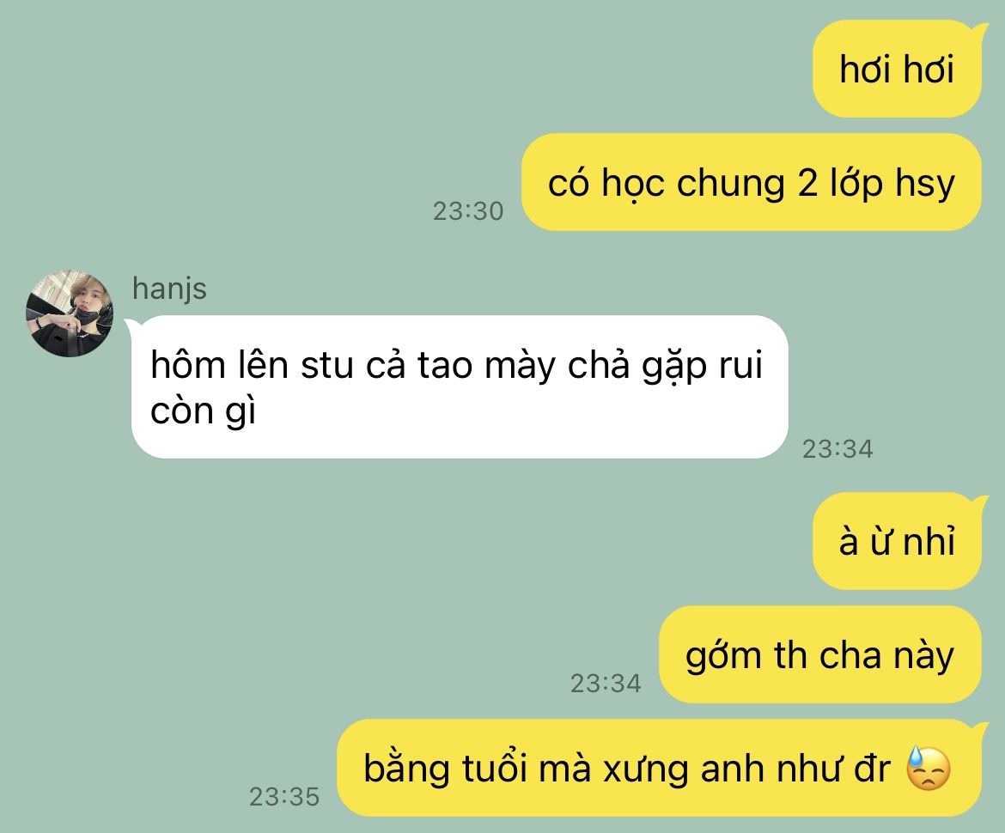Select the "gớm th cha này" bubble
The width and height of the screenshot is (1005, 833).
coord(819,655)
